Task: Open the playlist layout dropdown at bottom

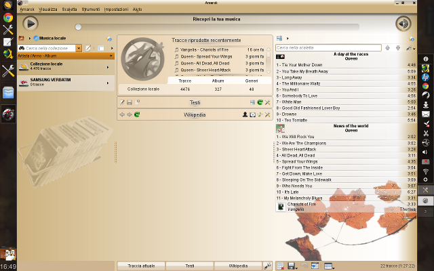Action: point(329,266)
